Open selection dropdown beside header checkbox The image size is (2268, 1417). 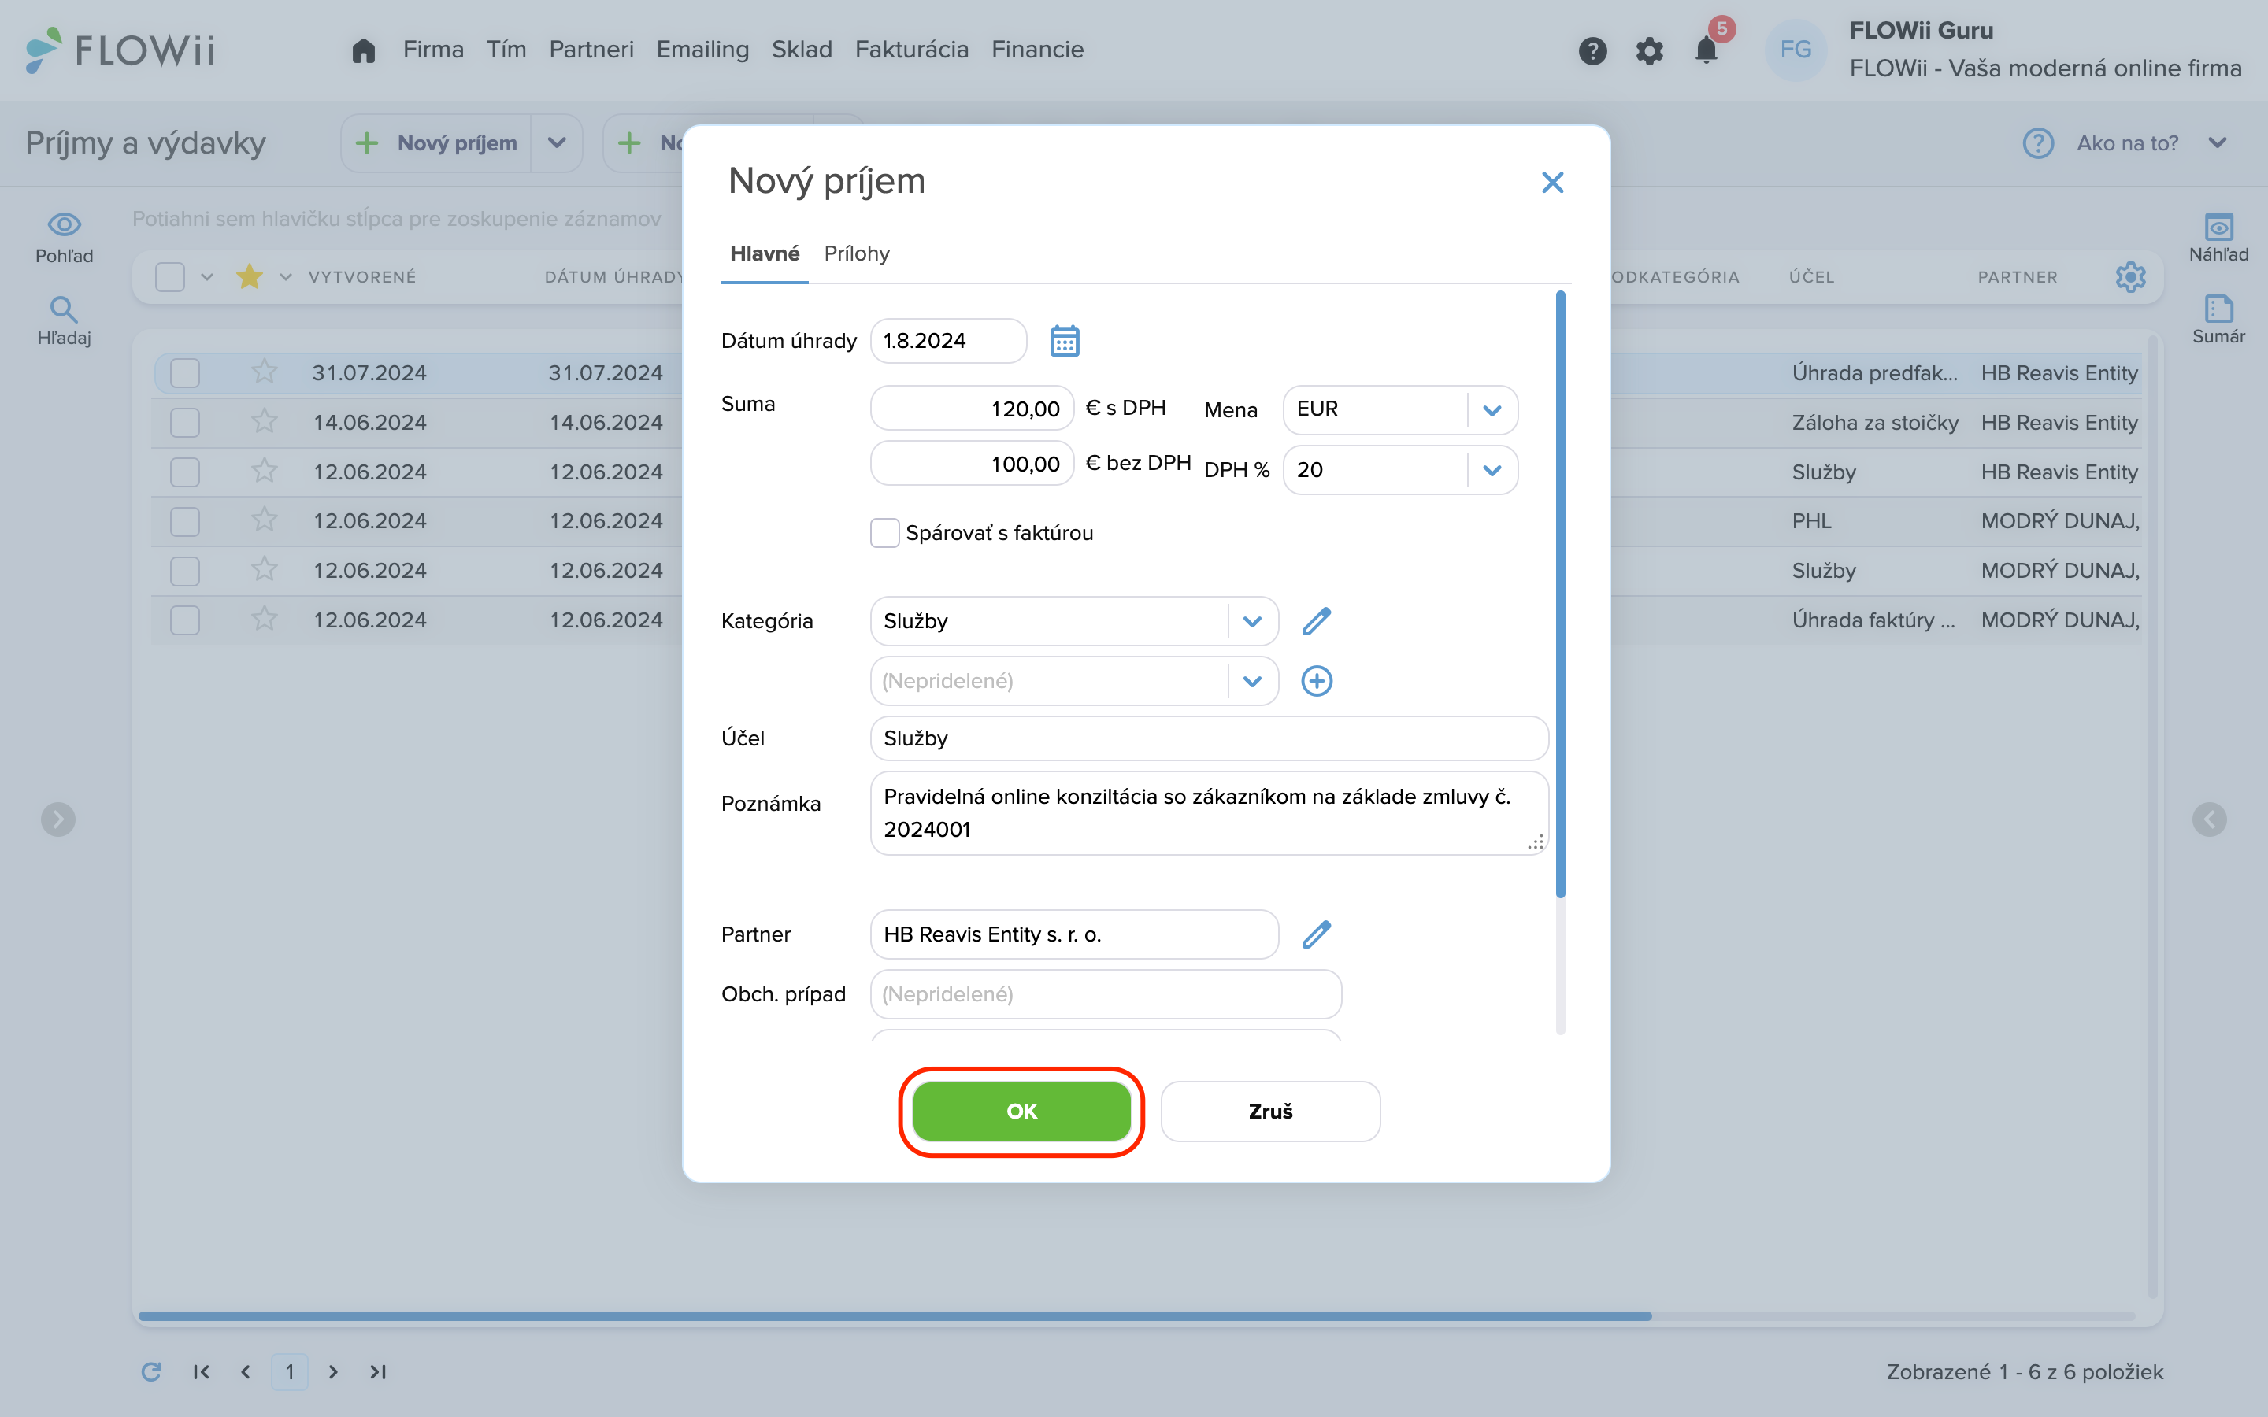207,276
